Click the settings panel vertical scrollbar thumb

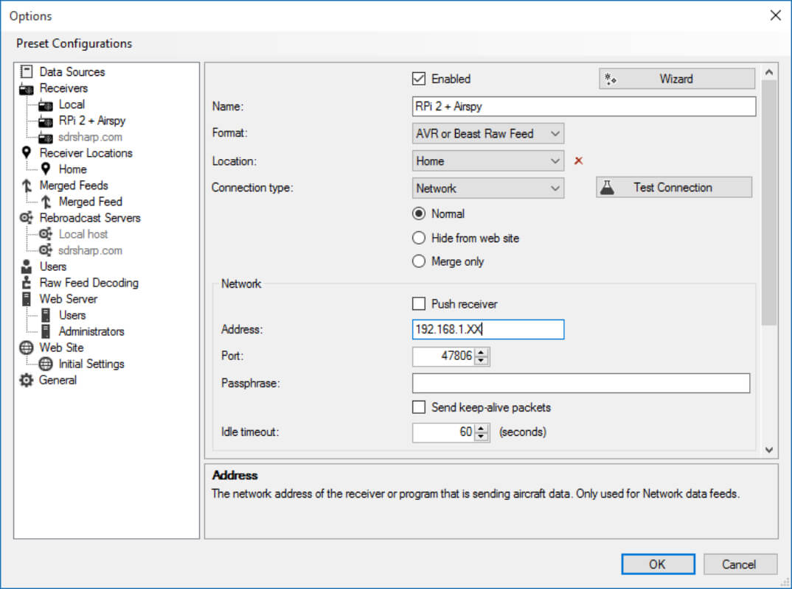768,202
